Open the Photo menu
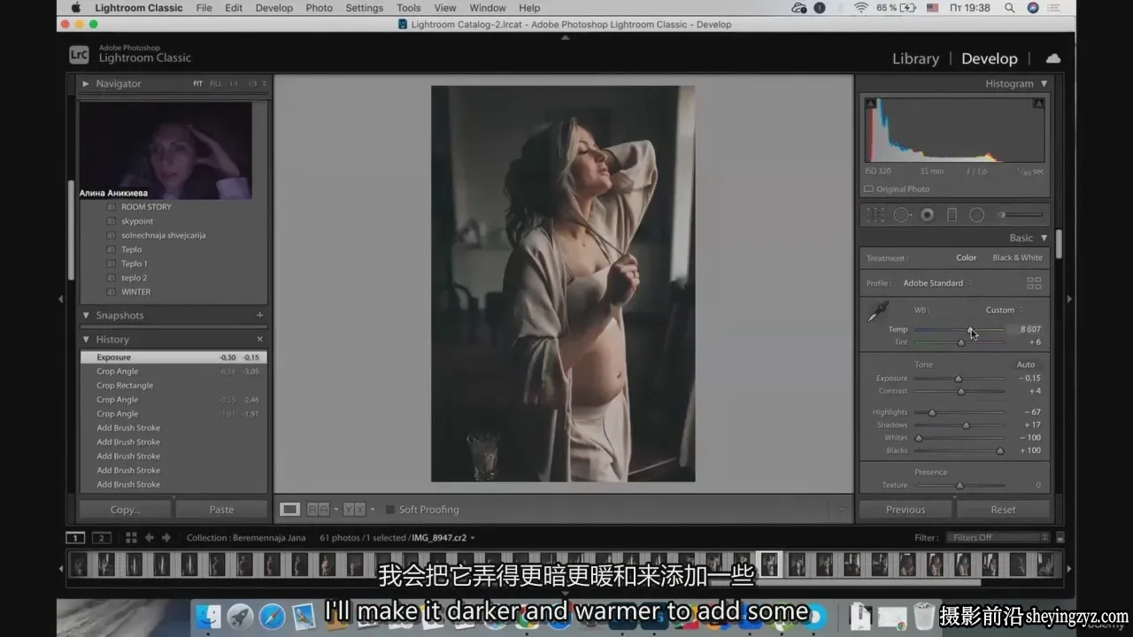 coord(319,8)
